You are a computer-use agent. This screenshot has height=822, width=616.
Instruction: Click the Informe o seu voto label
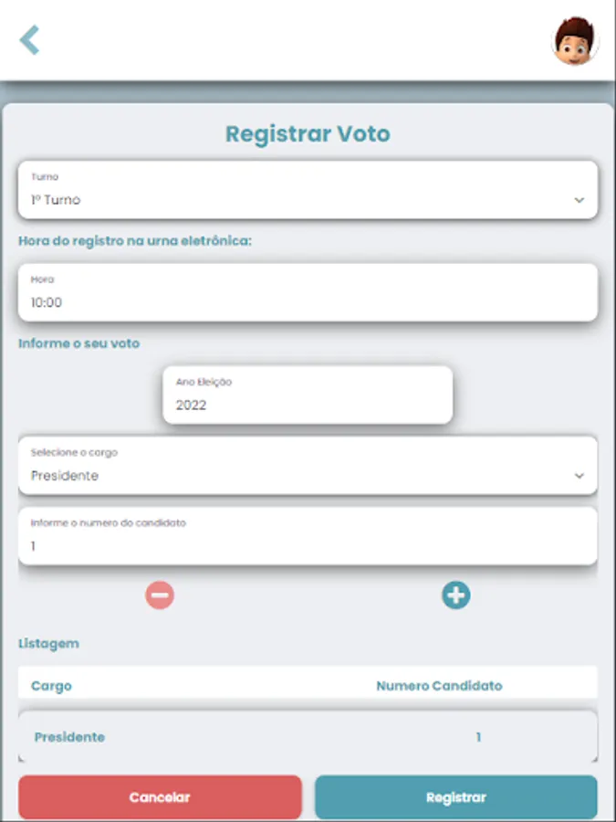[78, 343]
